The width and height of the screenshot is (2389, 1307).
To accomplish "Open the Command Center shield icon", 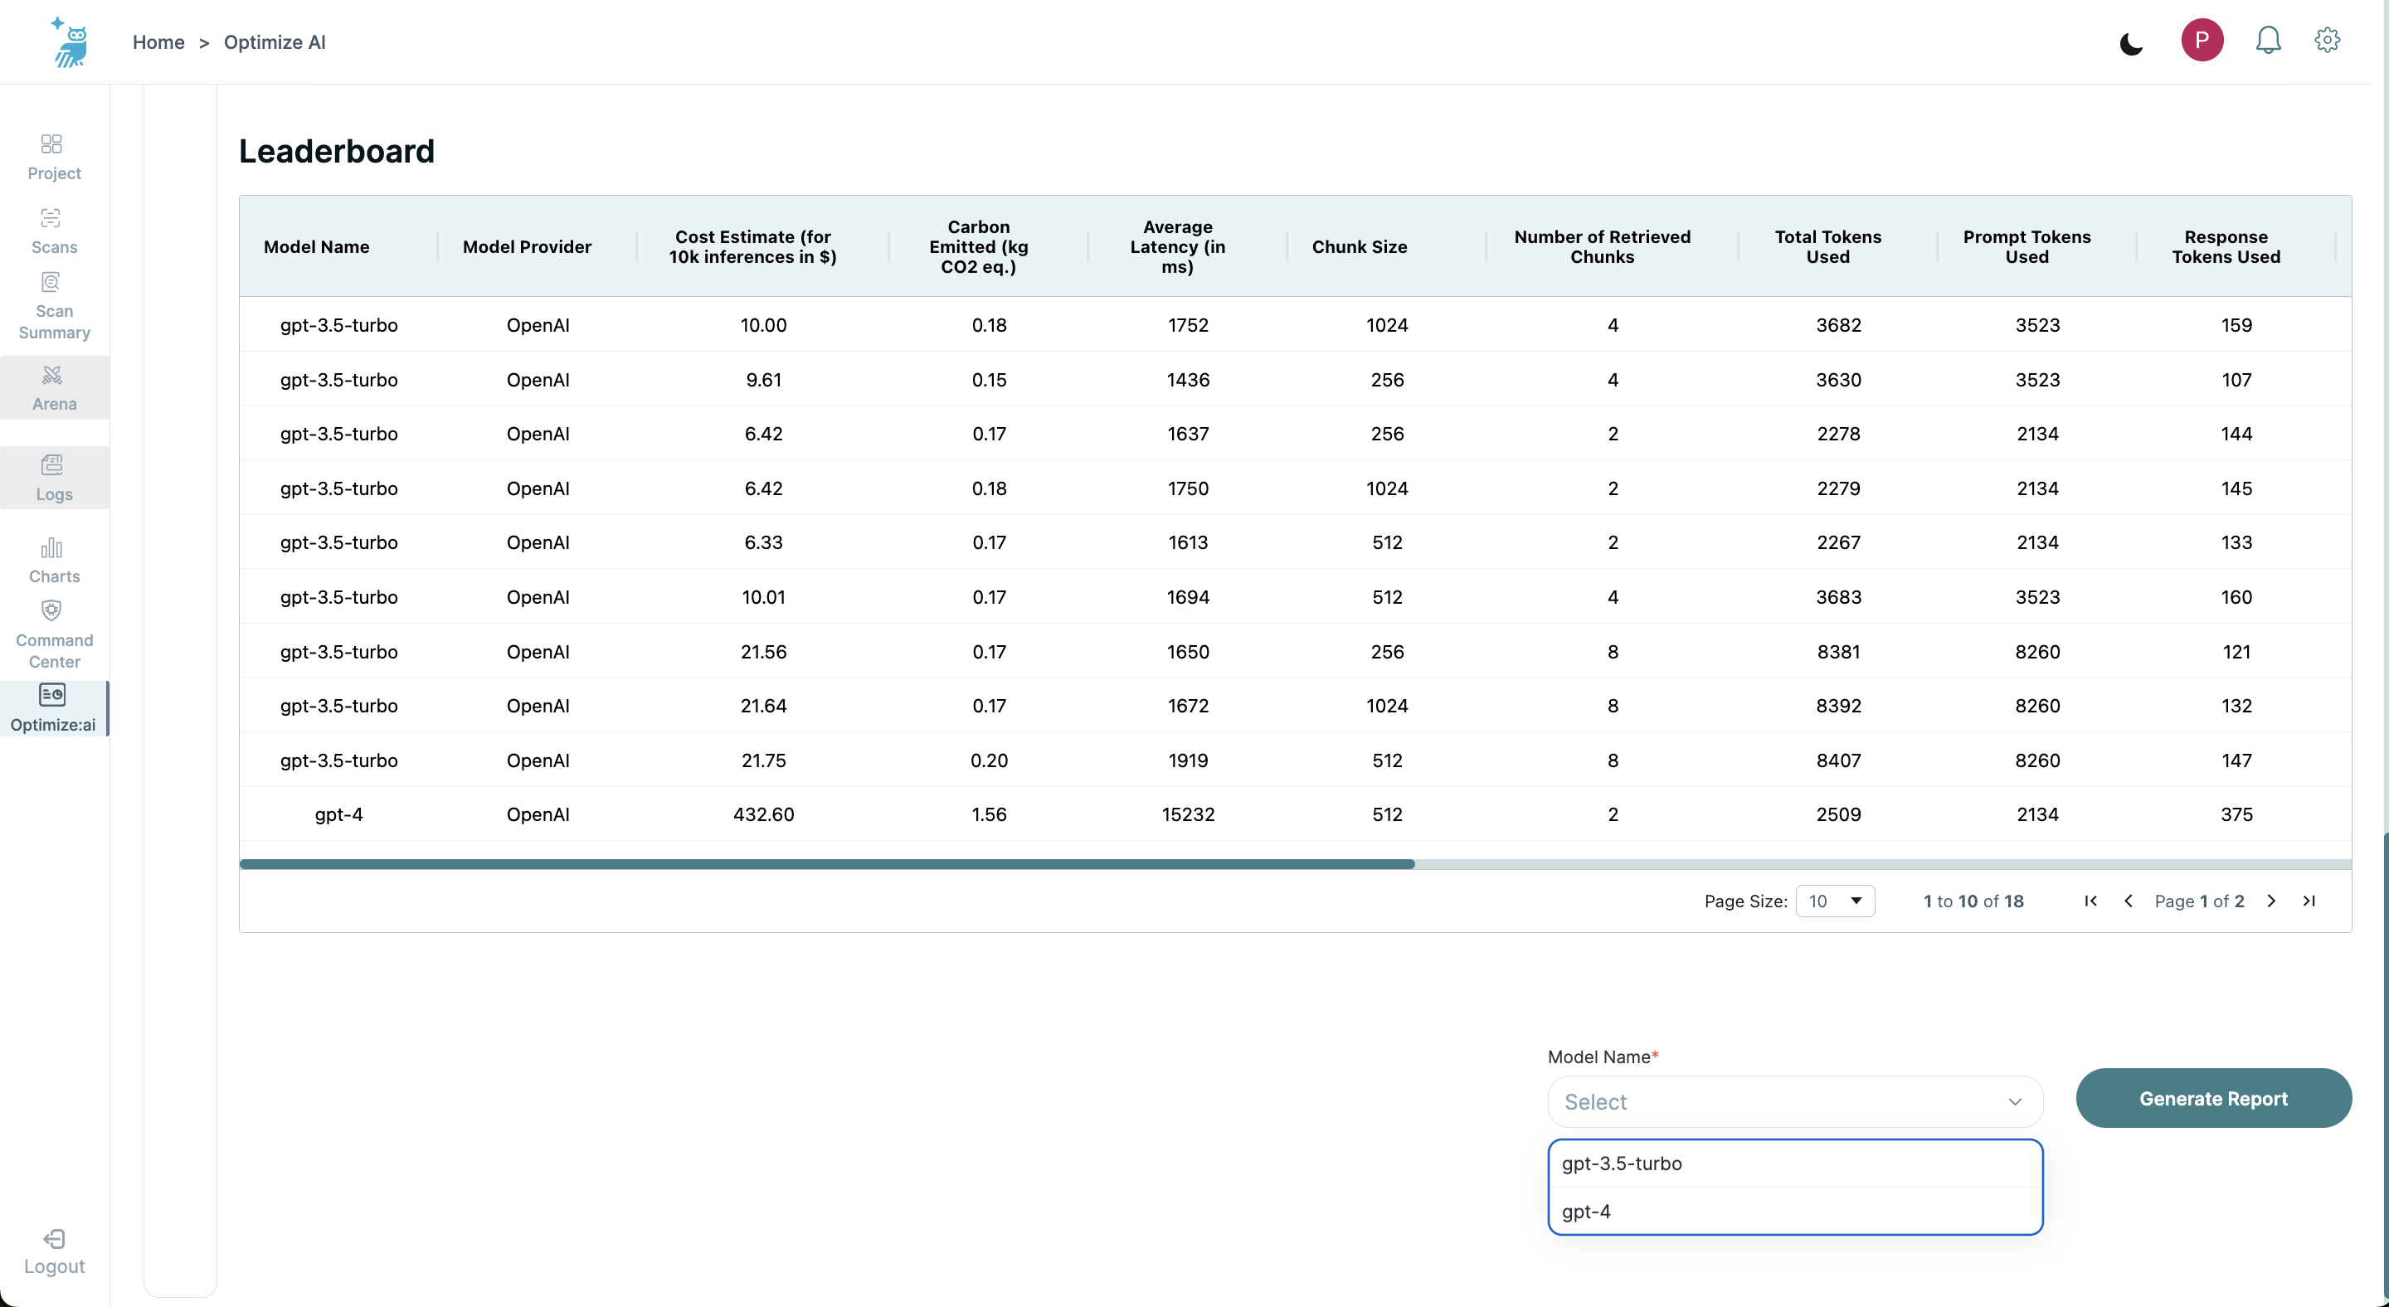I will (52, 611).
